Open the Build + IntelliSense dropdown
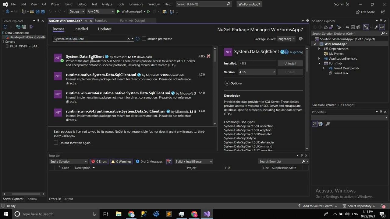The image size is (390, 219). point(194,162)
